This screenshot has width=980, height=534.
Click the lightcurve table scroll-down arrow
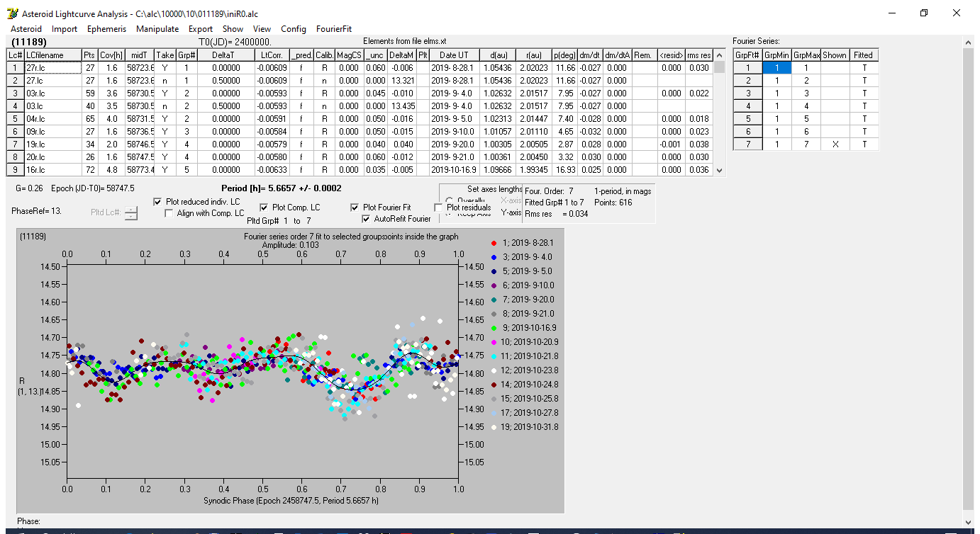(720, 170)
